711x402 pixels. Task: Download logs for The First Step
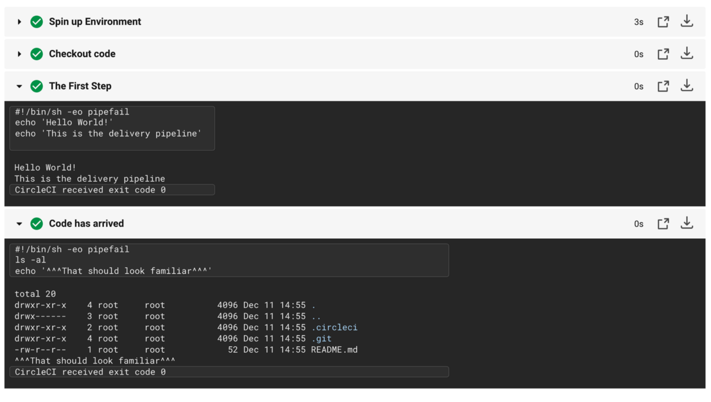687,85
